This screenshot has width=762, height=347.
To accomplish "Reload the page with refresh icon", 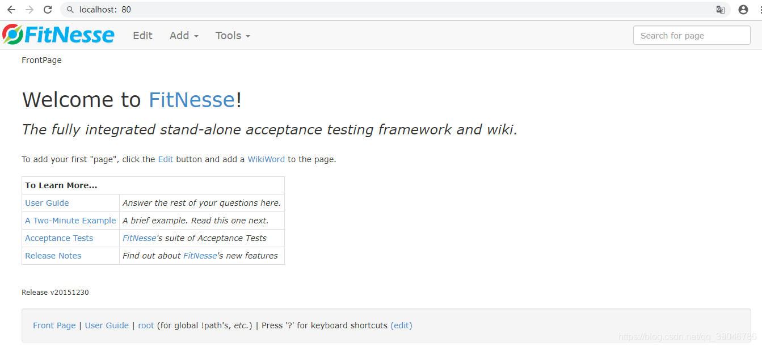I will tap(48, 10).
